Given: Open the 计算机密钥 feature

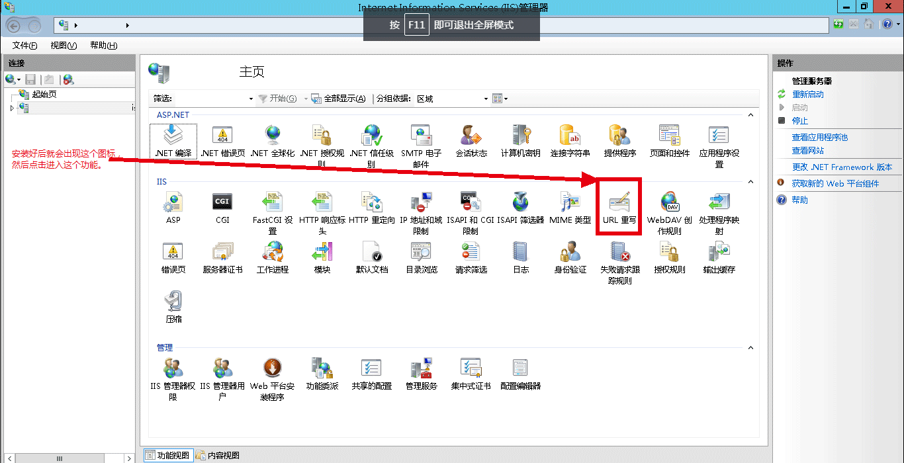Looking at the screenshot, I should [521, 142].
